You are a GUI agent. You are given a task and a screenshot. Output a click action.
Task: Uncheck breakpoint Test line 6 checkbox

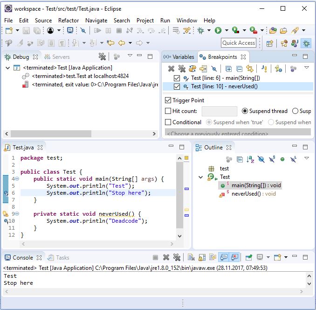coord(177,78)
